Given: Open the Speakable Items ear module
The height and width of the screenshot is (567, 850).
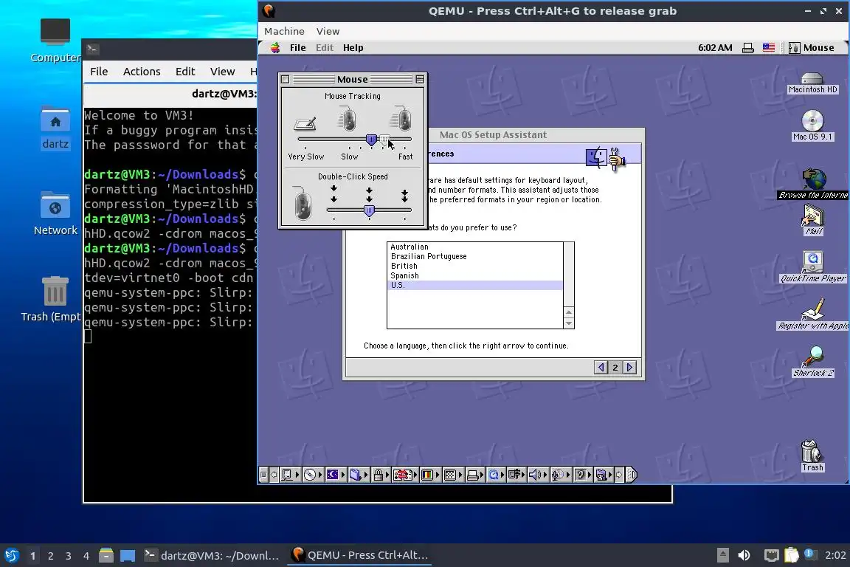Looking at the screenshot, I should (583, 475).
